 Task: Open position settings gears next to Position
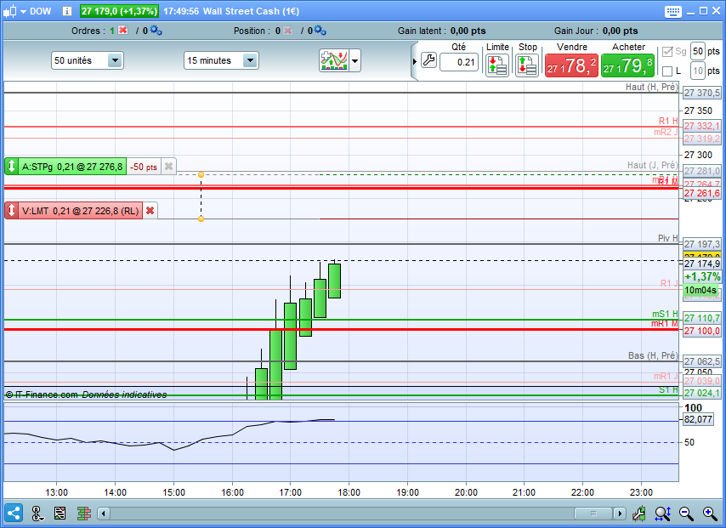[x=320, y=31]
